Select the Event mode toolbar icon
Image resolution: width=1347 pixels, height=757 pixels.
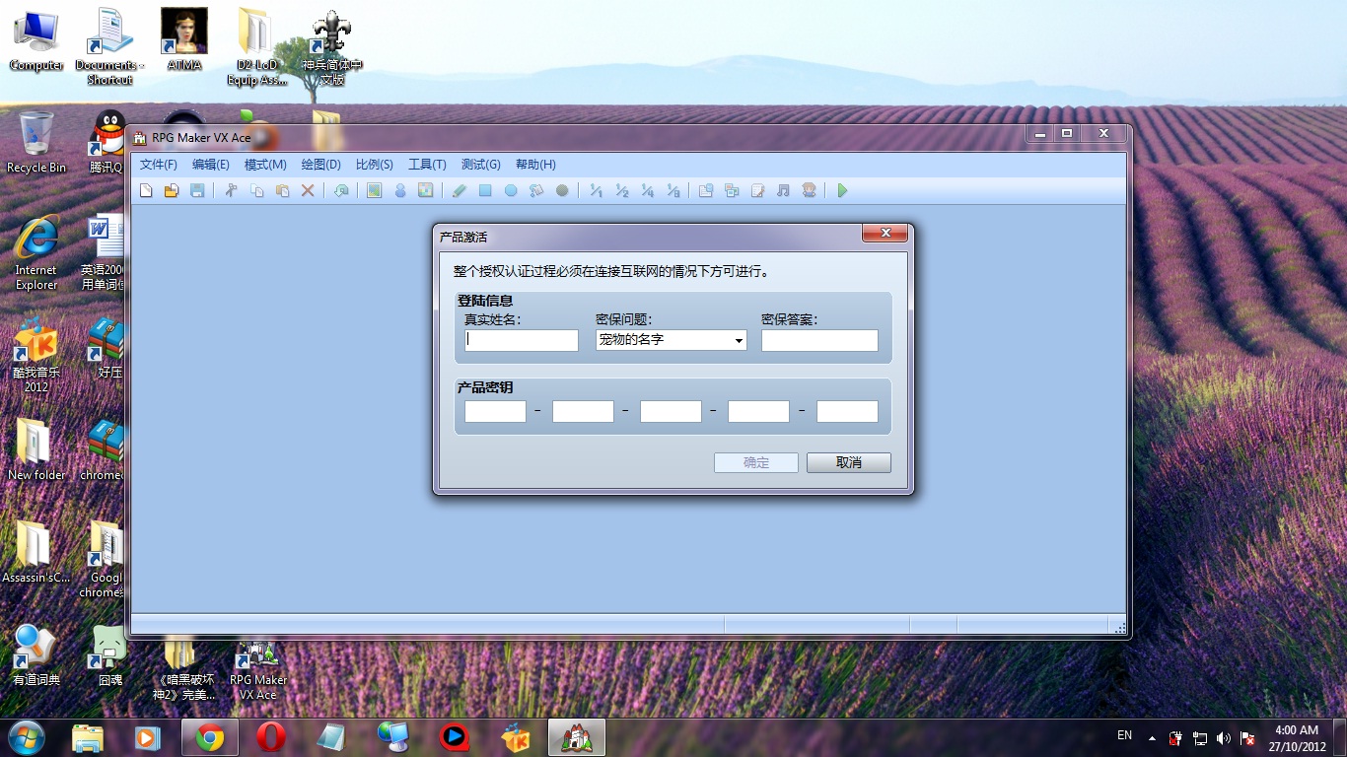(x=400, y=190)
